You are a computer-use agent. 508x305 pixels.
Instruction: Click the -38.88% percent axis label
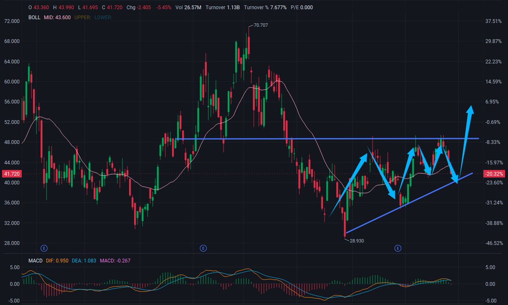(494, 223)
